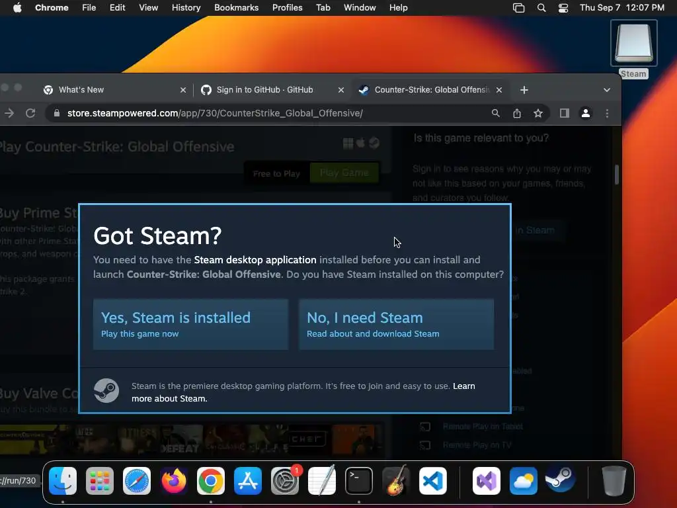Open the Edit menu
The height and width of the screenshot is (508, 677).
117,7
